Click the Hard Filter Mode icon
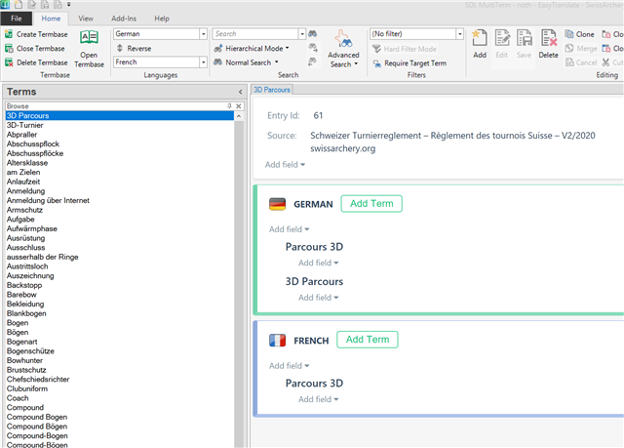This screenshot has width=624, height=448. [x=376, y=49]
